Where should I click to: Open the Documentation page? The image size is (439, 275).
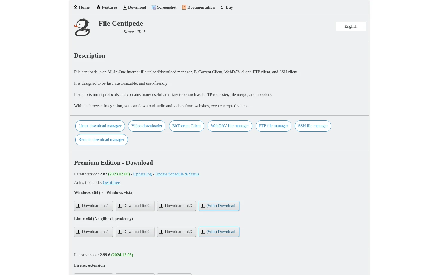tap(199, 7)
